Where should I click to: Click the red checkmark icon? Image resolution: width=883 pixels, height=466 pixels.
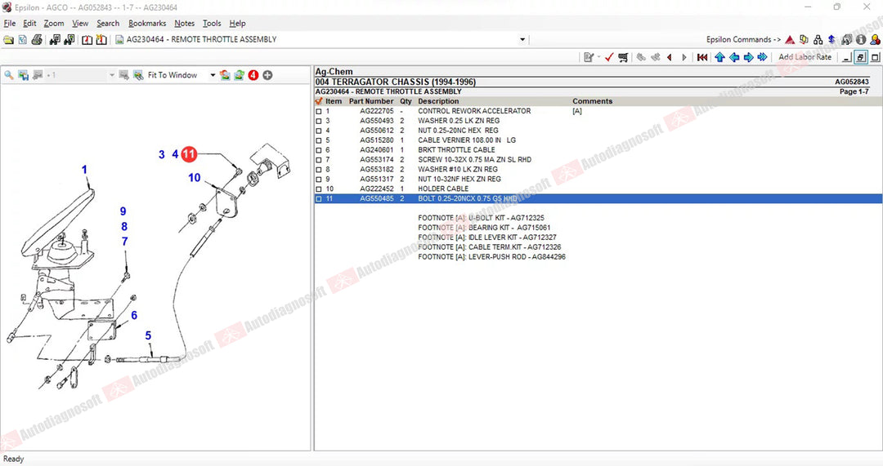click(x=609, y=57)
